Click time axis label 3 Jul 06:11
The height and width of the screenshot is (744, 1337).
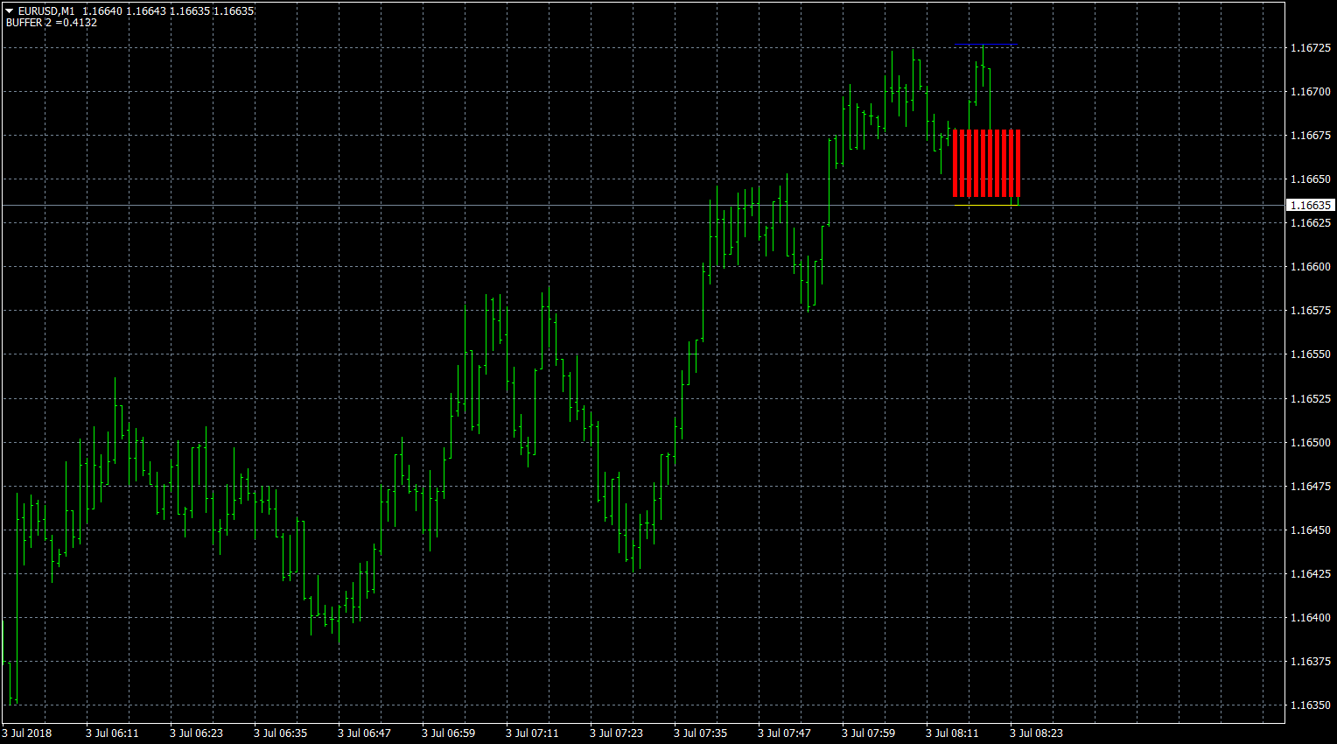click(x=112, y=733)
